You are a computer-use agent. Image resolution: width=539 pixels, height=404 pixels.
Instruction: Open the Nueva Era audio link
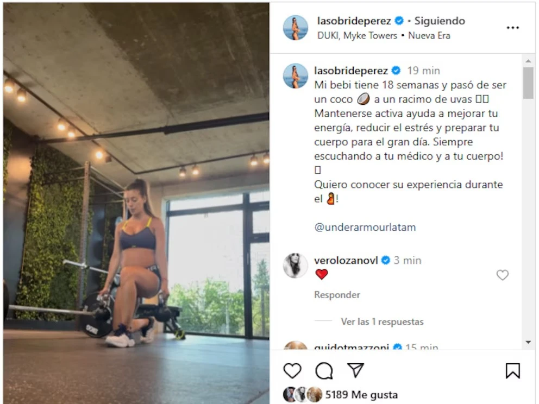[429, 36]
